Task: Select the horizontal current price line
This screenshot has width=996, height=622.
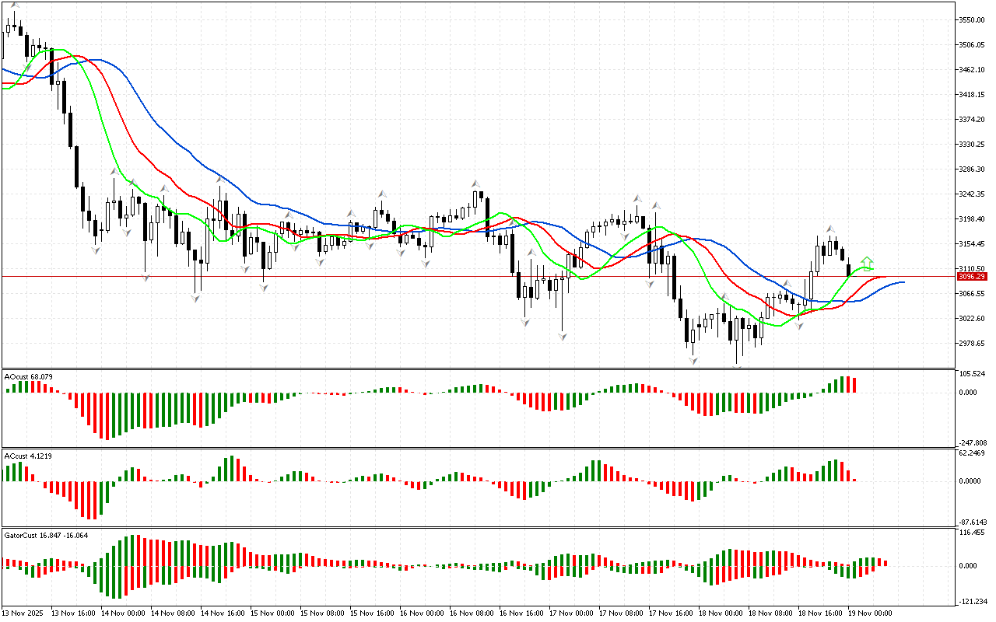Action: click(x=467, y=276)
